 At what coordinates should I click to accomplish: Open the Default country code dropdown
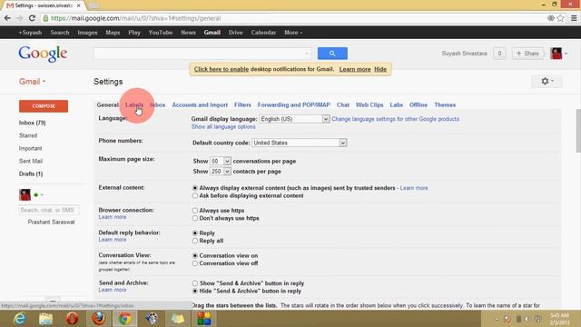300,143
